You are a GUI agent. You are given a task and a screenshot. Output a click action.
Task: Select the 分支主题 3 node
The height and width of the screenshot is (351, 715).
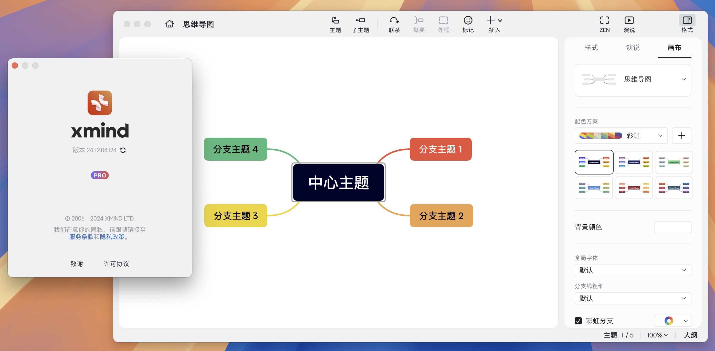[x=236, y=216]
